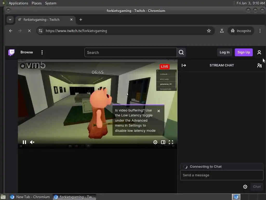The width and height of the screenshot is (266, 200).
Task: Pause the live stream
Action: (24, 142)
